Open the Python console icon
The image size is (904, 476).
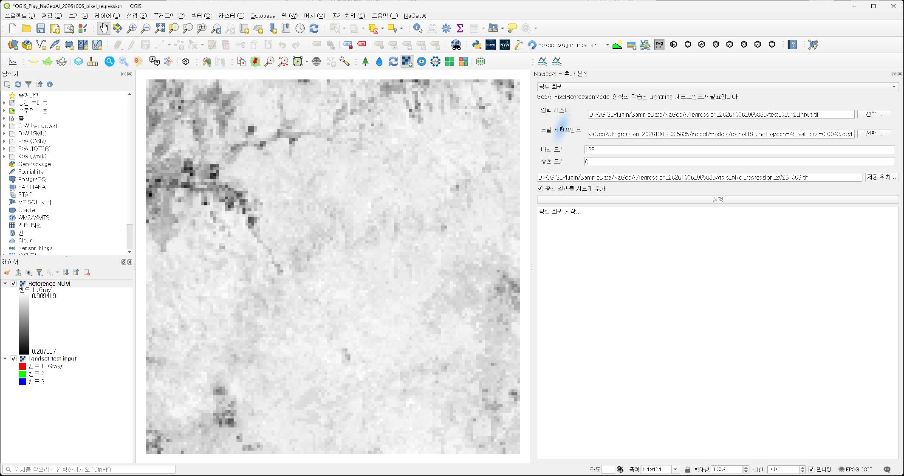477,45
